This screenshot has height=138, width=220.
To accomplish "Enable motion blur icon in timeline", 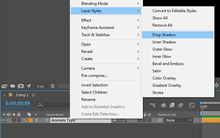I will tap(180, 105).
